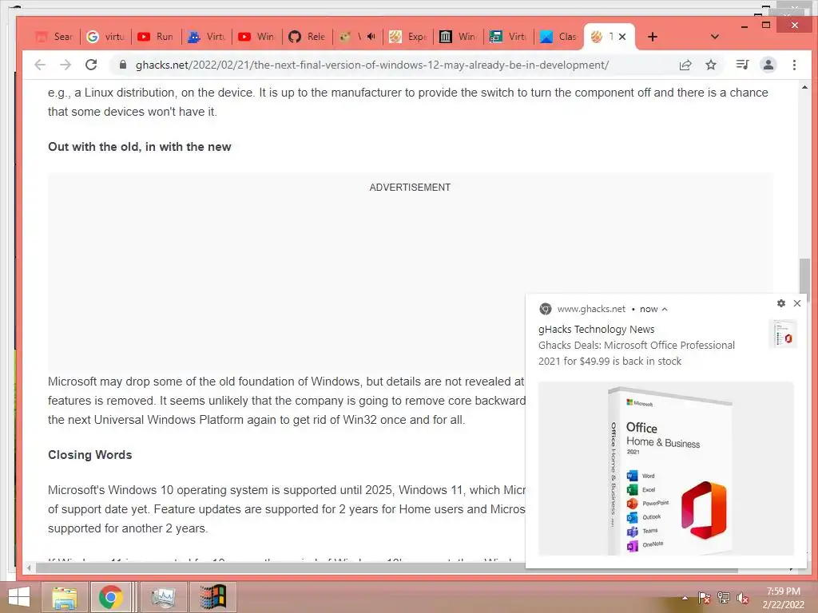Switch to the 'Clas' tab
The image size is (818, 613).
[x=559, y=37]
